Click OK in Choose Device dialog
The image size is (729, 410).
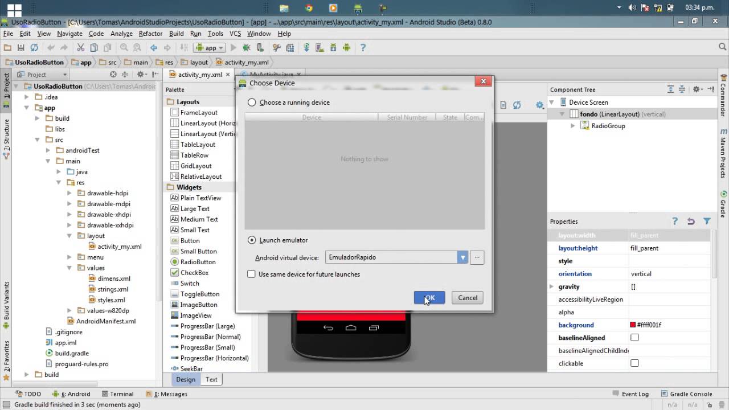[429, 297]
